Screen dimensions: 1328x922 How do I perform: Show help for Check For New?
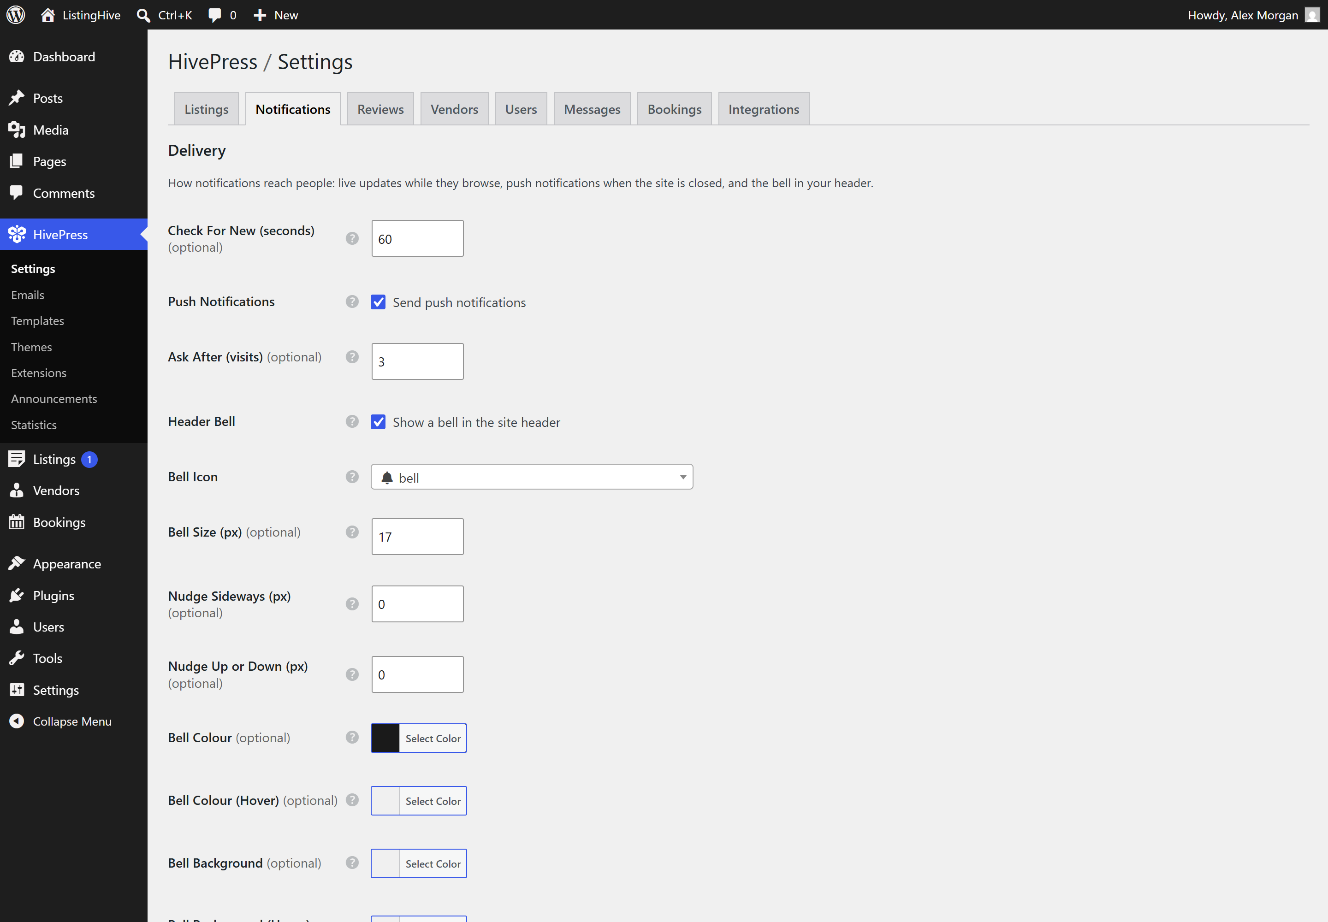pos(352,239)
